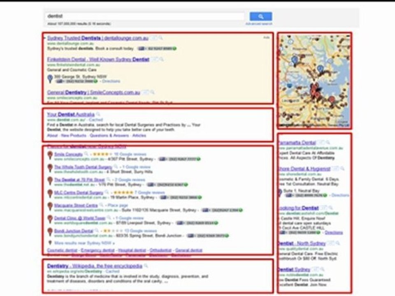Open the New Products sitelink
The height and width of the screenshot is (296, 395).
click(x=74, y=135)
